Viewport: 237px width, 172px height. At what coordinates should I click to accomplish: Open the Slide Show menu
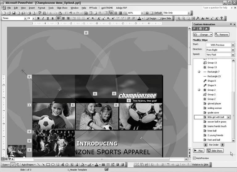(62, 8)
